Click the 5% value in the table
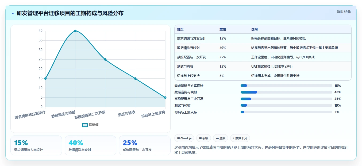Image resolution: width=362 pixels, height=166 pixels. point(222,76)
